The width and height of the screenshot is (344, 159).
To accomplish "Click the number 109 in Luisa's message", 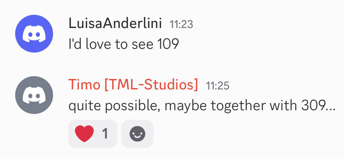I will (168, 44).
